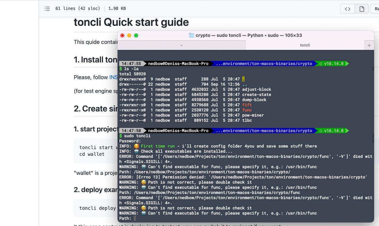Switch to the '~' terminal tab
Viewport: 379px width, 226px height.
[x=182, y=45]
